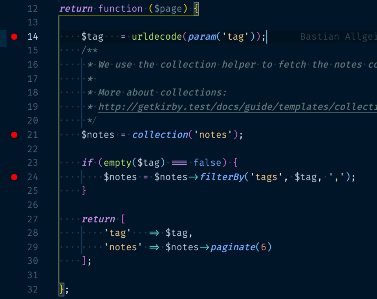Open the getkirby.test docs link in comment
Image resolution: width=377 pixels, height=299 pixels.
point(238,107)
